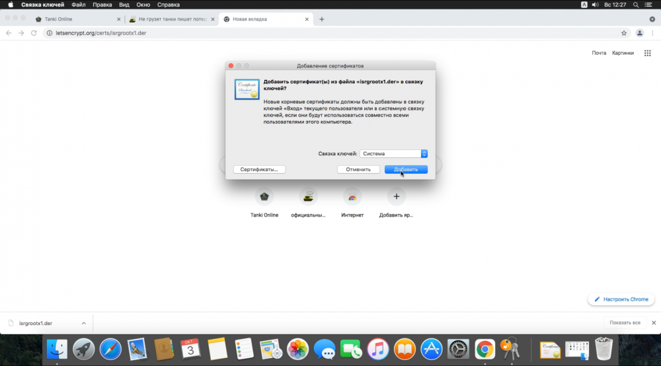The image size is (661, 366).
Task: Click the Отменить button
Action: pyautogui.click(x=358, y=169)
